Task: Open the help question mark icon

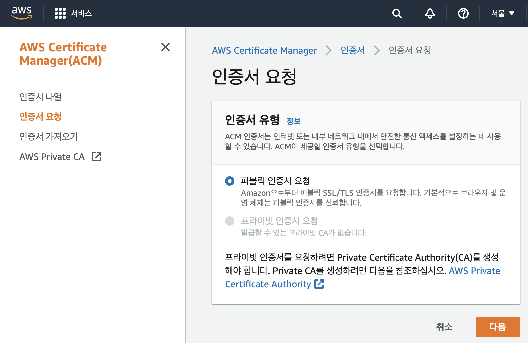Action: click(x=463, y=13)
